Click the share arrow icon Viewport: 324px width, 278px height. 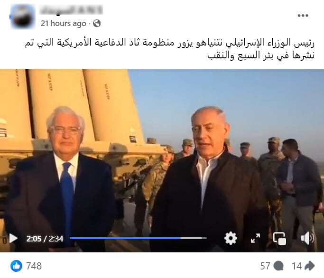(310, 266)
